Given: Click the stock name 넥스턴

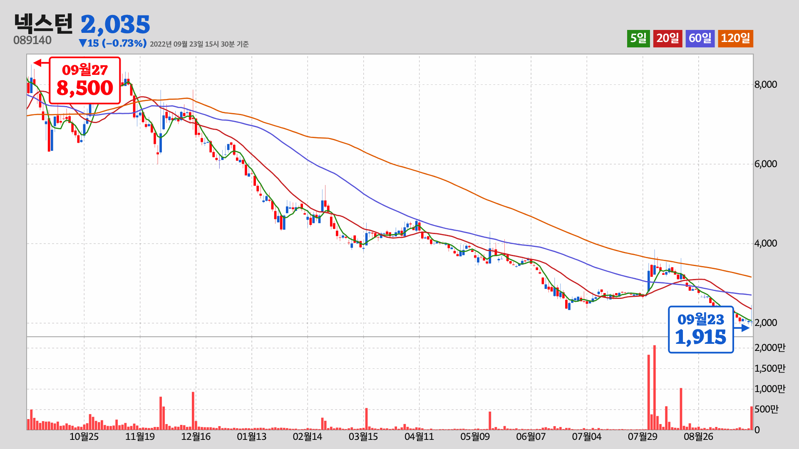Looking at the screenshot, I should click(43, 24).
